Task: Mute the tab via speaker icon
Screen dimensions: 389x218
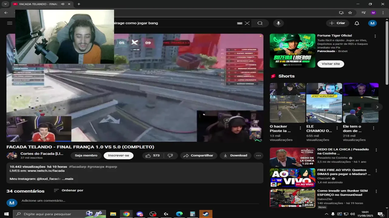Action: 63,4
